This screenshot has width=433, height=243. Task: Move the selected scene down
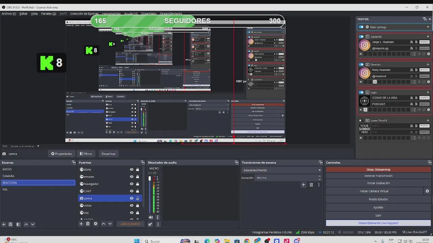pyautogui.click(x=33, y=224)
